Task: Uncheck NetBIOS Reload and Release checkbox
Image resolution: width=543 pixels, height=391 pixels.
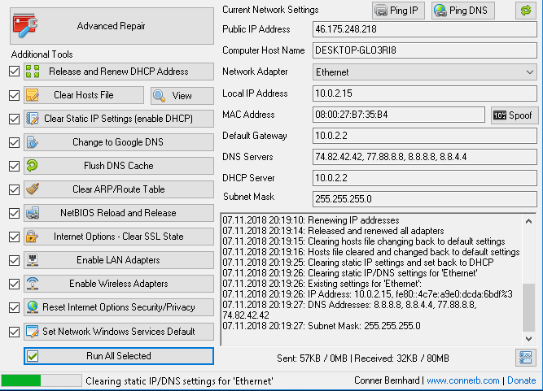Action: click(14, 213)
